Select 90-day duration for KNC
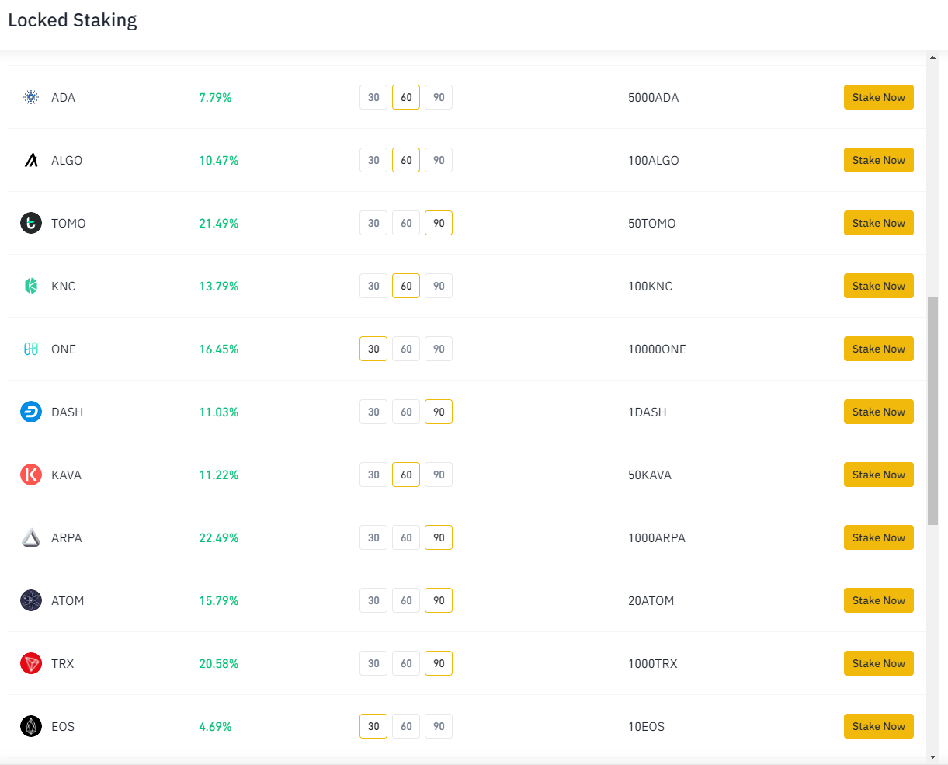This screenshot has height=765, width=948. [439, 286]
